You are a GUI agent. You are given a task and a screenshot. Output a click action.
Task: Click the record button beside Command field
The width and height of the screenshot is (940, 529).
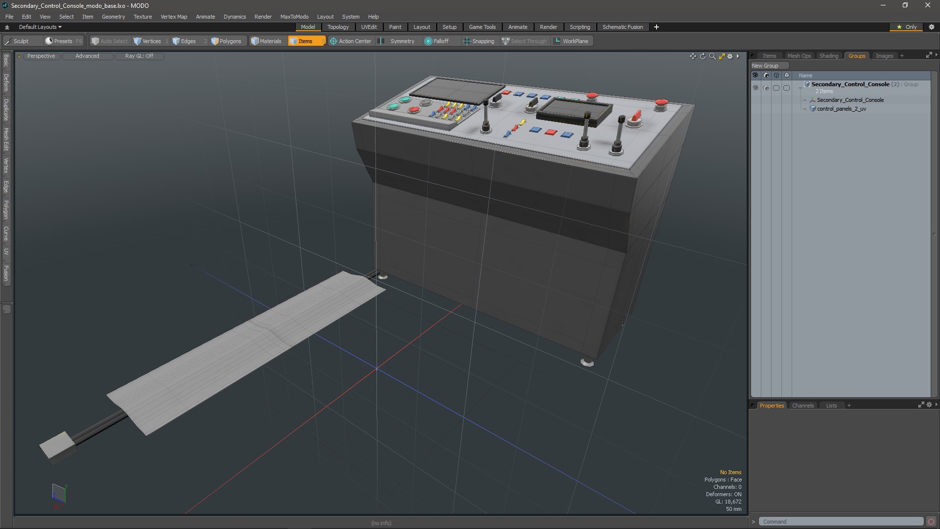[931, 522]
